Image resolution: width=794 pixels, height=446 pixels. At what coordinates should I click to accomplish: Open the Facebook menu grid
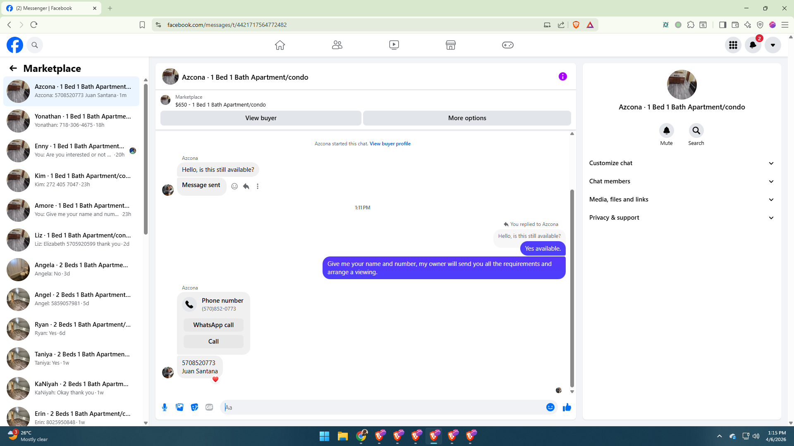[733, 45]
